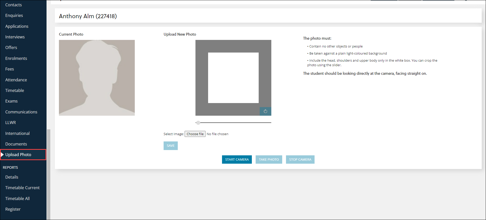The height and width of the screenshot is (220, 486).
Task: Start the camera
Action: 237,160
